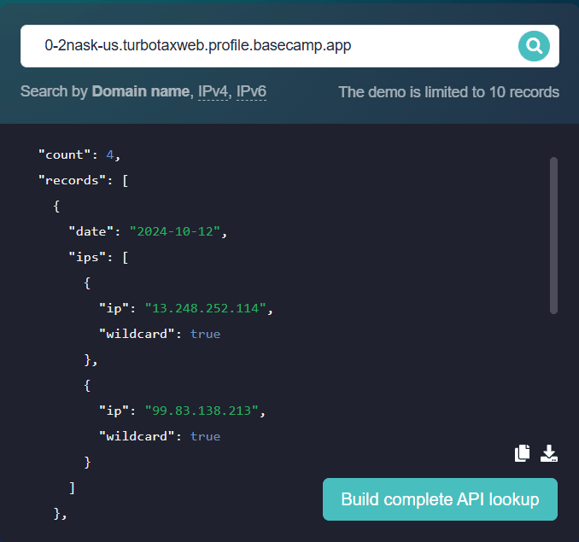This screenshot has height=542, width=579.
Task: Download the JSON results file
Action: (x=549, y=453)
